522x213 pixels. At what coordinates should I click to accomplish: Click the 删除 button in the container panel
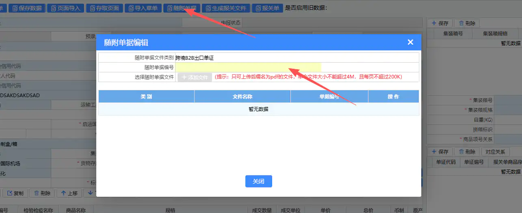coord(467,24)
